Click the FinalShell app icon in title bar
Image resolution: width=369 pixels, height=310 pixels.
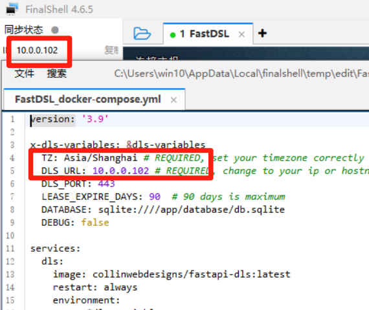pyautogui.click(x=12, y=9)
